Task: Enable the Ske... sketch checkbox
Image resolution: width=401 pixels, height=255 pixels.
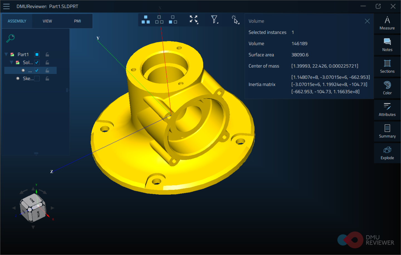Action: [36, 78]
